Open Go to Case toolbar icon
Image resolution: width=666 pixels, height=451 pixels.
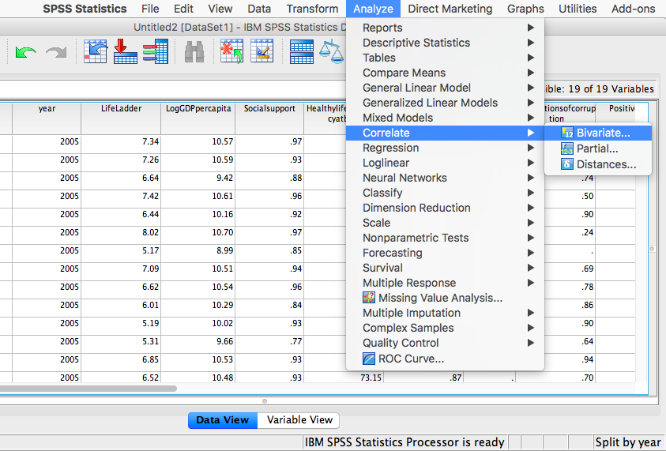pyautogui.click(x=95, y=51)
